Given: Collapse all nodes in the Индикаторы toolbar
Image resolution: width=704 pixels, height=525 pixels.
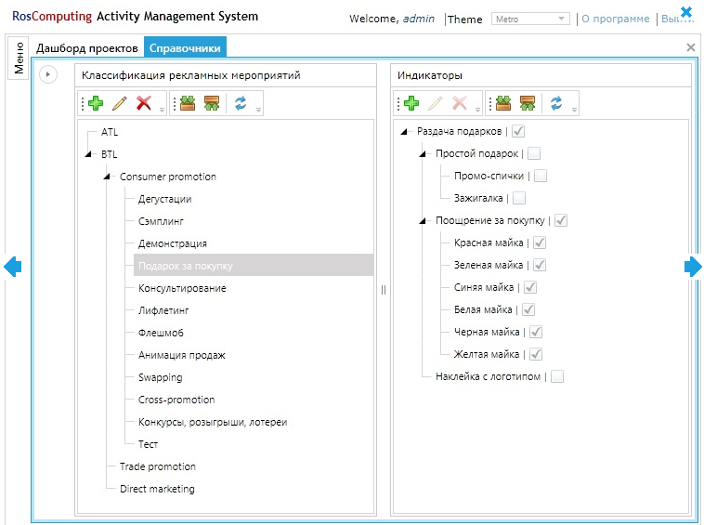Looking at the screenshot, I should 528,103.
